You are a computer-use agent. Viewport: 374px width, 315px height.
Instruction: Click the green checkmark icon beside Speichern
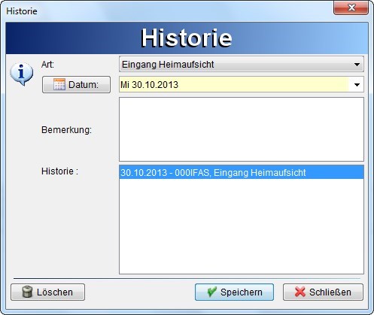pyautogui.click(x=212, y=292)
